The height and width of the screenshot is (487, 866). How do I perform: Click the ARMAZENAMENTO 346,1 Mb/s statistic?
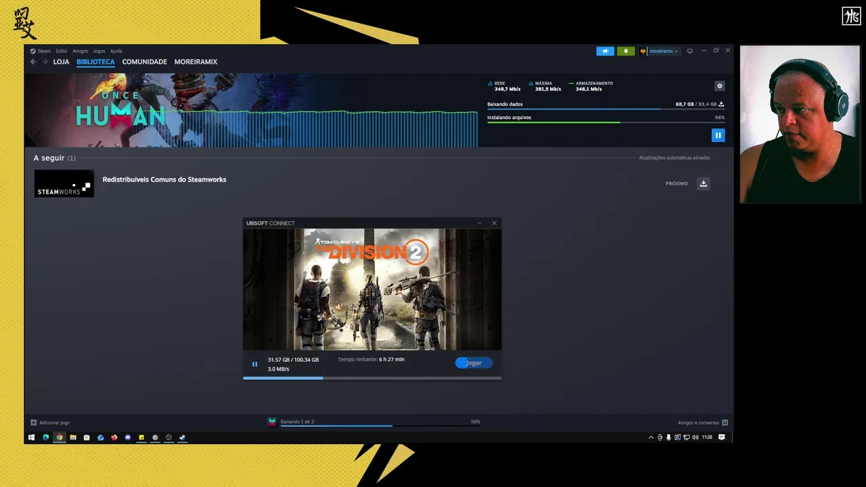pos(591,86)
